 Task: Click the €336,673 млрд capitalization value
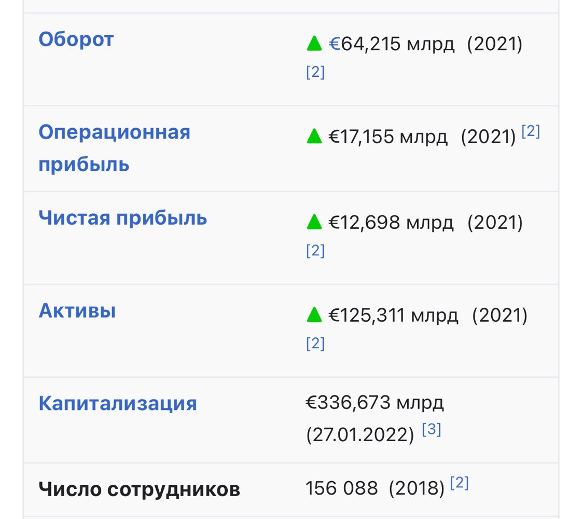[375, 403]
